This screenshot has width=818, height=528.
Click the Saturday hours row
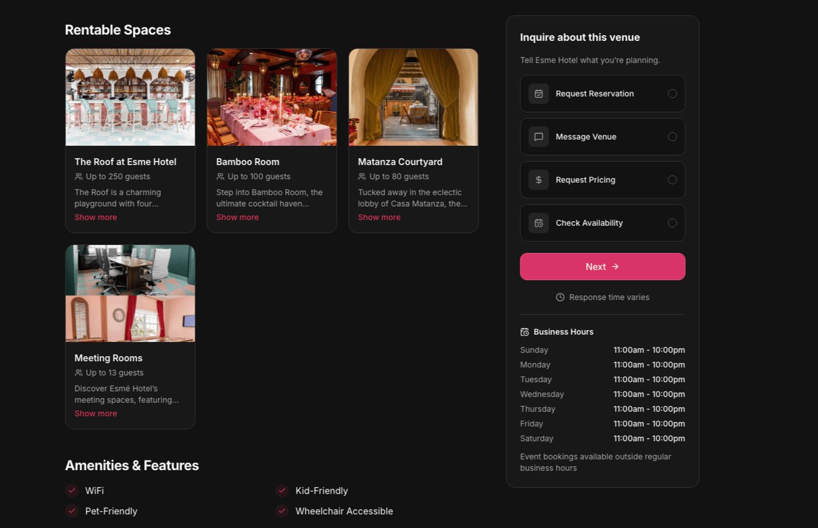(x=602, y=438)
